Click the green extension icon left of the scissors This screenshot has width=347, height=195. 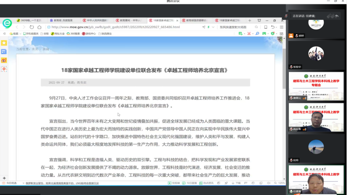[241, 34]
